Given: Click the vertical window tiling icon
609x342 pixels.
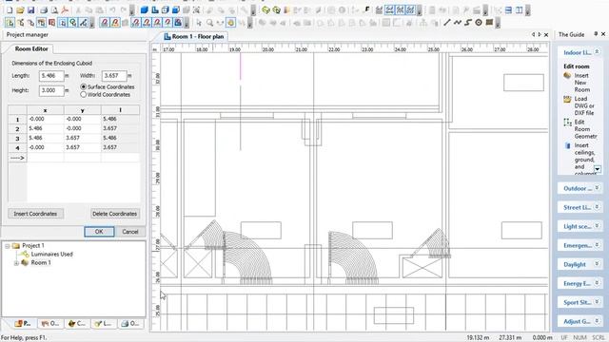Looking at the screenshot, I should pyautogui.click(x=519, y=10).
